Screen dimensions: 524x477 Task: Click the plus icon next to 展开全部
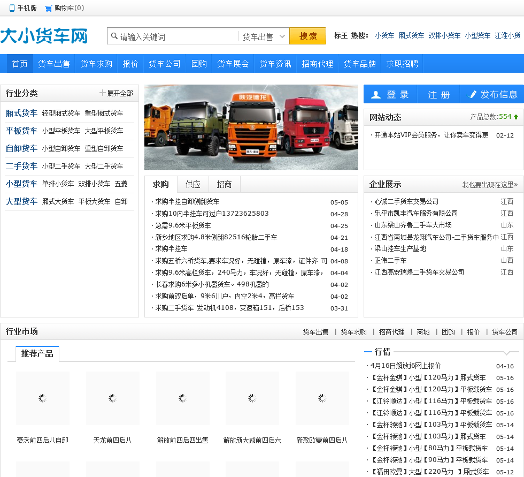[103, 93]
